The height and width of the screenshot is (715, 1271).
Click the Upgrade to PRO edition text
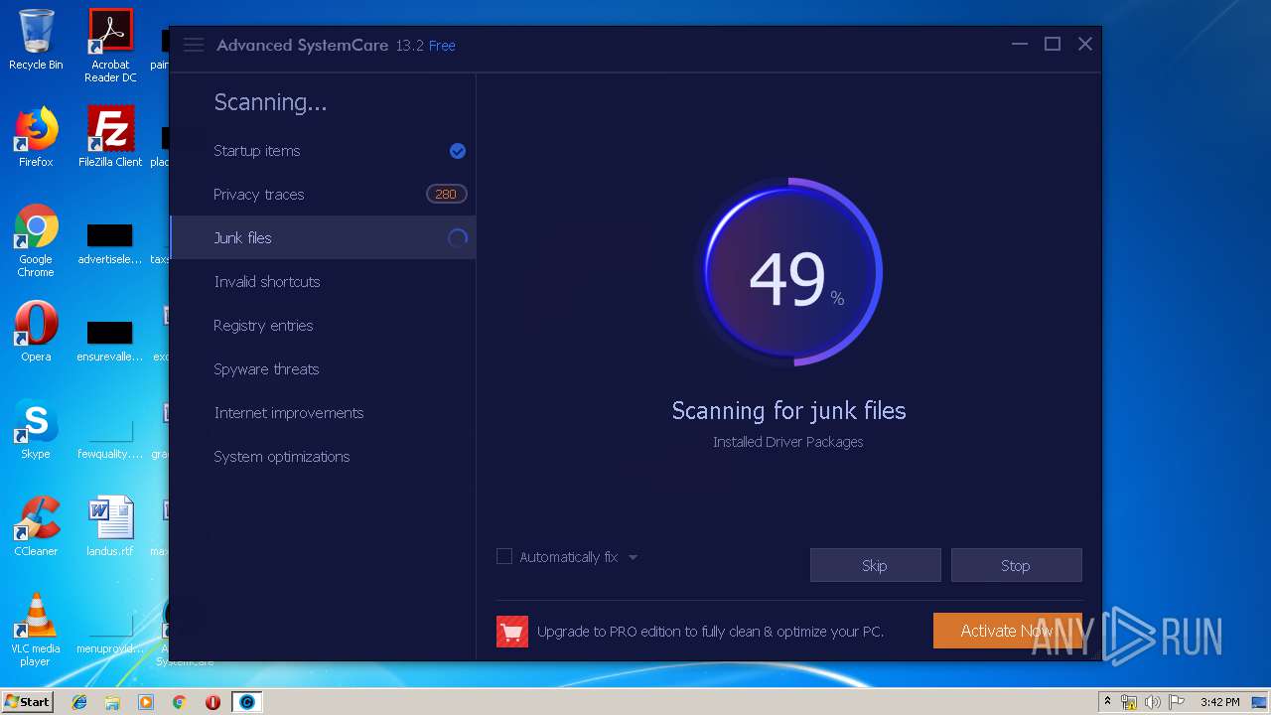pyautogui.click(x=710, y=632)
